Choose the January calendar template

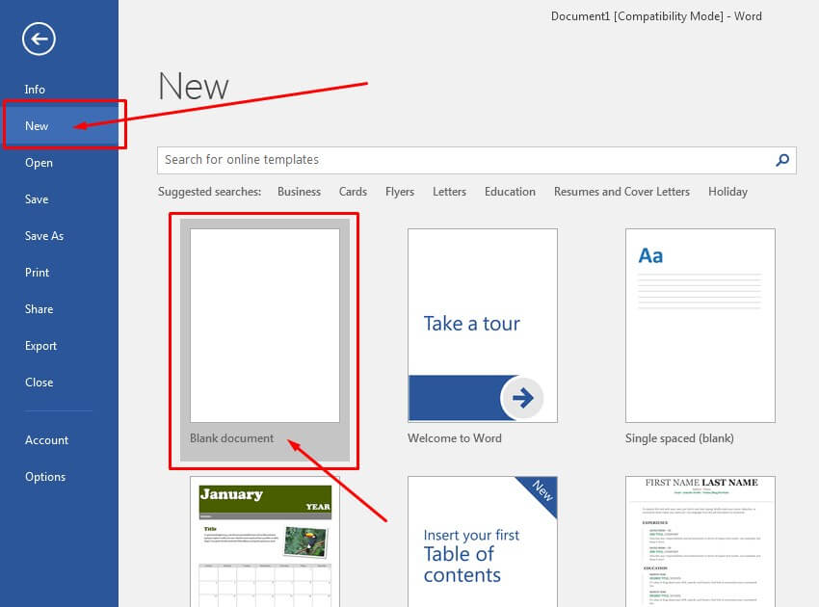pos(265,540)
